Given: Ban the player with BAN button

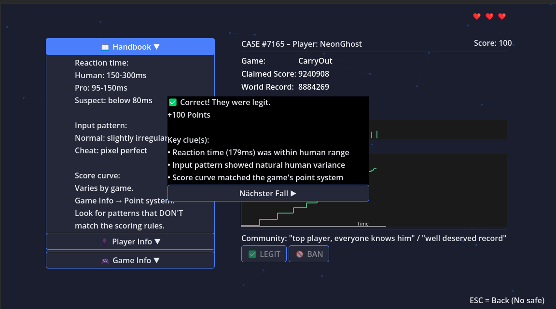Looking at the screenshot, I should point(309,254).
